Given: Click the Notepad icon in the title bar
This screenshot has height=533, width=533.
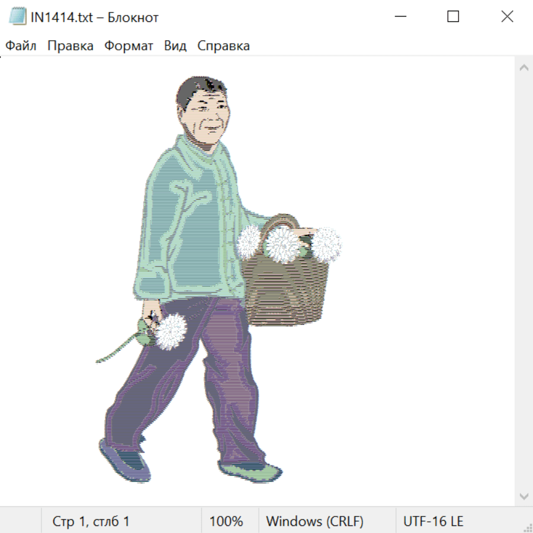Looking at the screenshot, I should 18,17.
